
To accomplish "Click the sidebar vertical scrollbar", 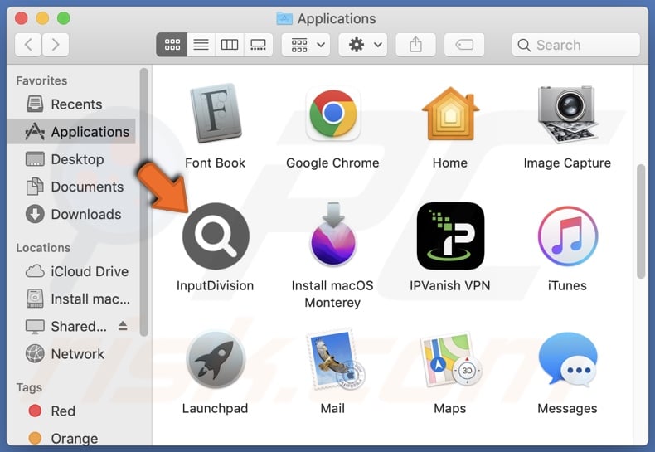I will tap(143, 202).
